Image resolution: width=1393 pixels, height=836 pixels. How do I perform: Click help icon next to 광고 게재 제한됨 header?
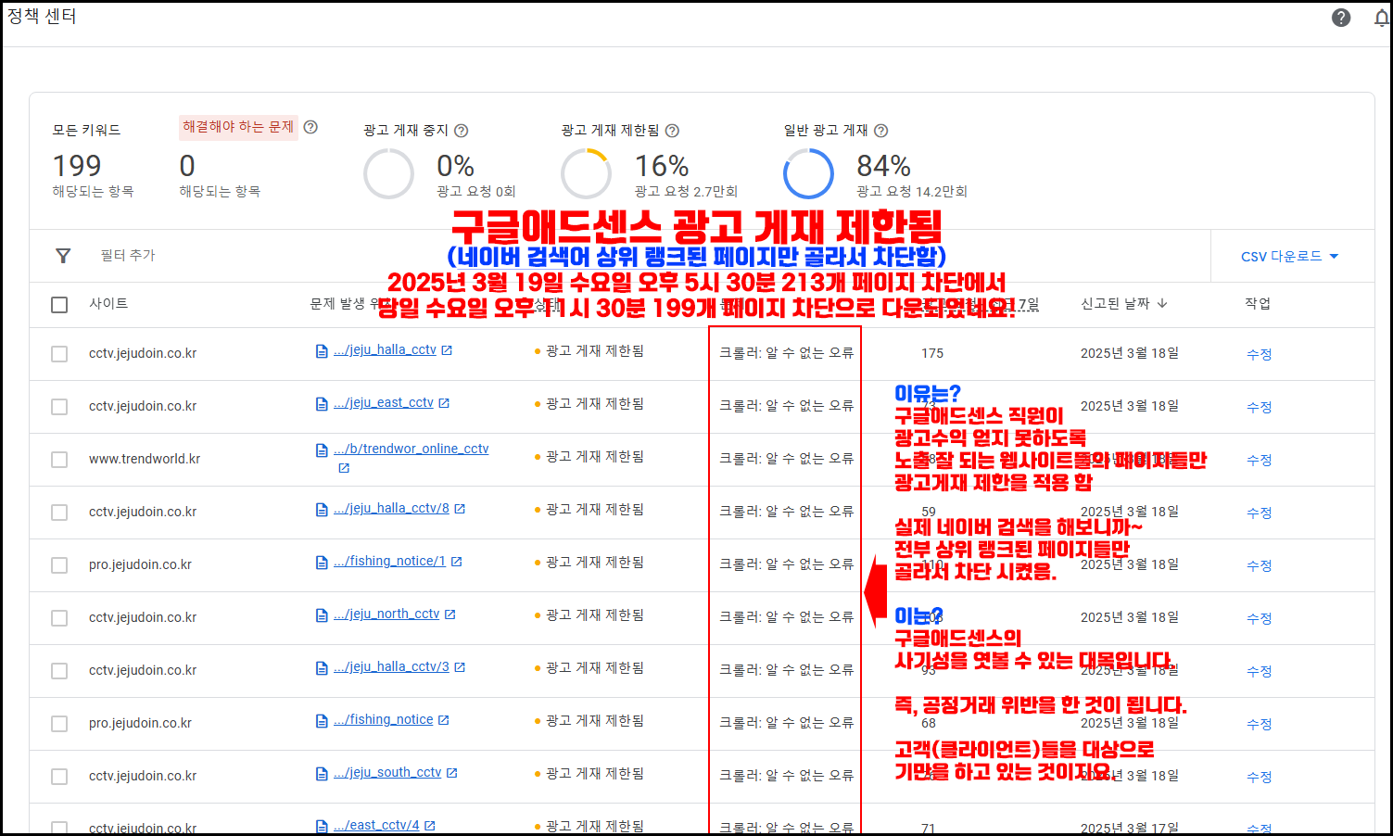click(672, 131)
